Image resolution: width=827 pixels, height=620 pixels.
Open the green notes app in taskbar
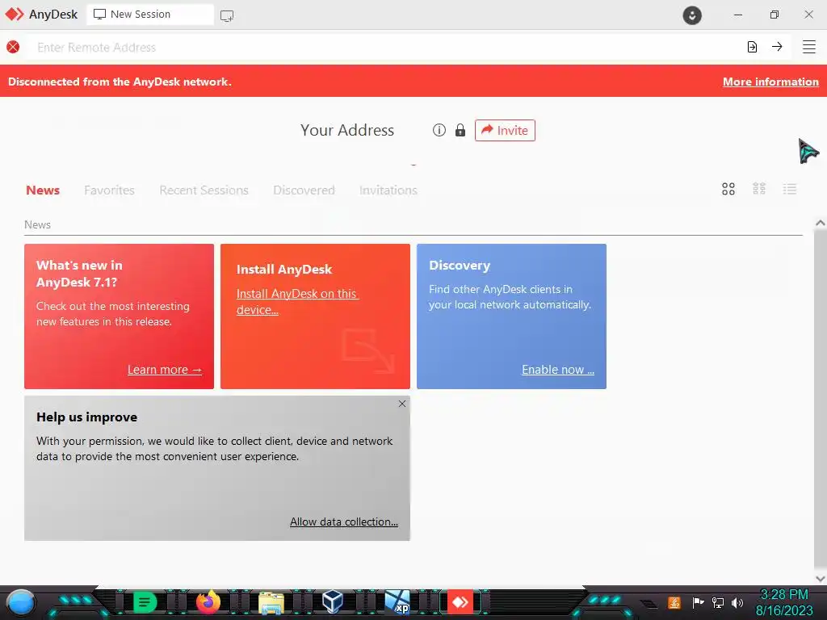pos(144,602)
